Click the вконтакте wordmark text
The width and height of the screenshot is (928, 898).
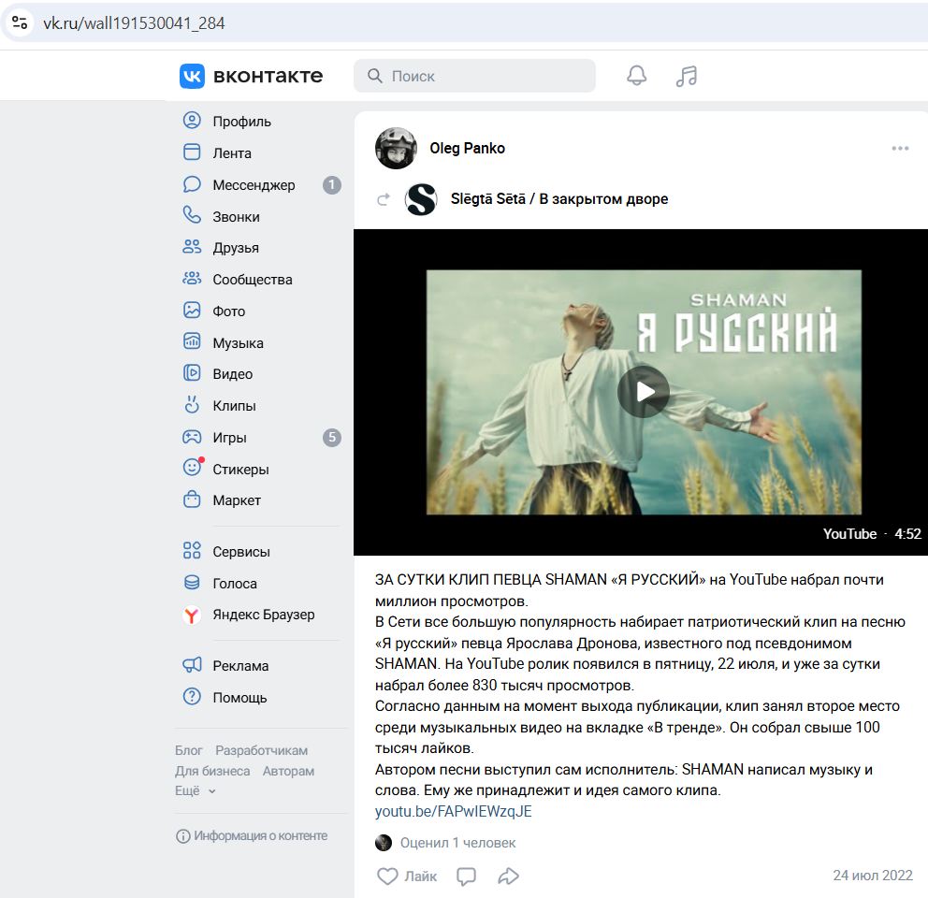click(x=268, y=76)
